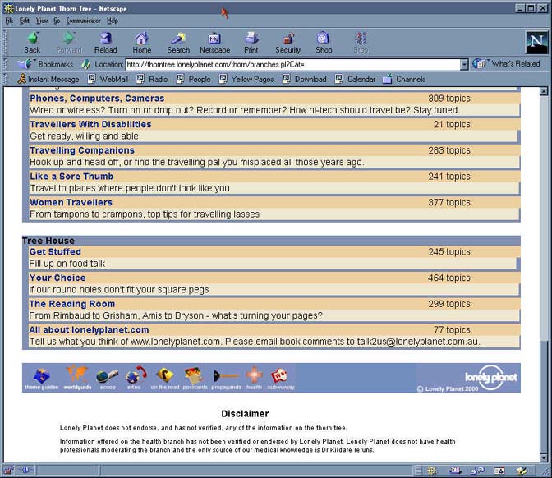Click the on the road sign icon
The width and height of the screenshot is (552, 478).
pos(165,379)
